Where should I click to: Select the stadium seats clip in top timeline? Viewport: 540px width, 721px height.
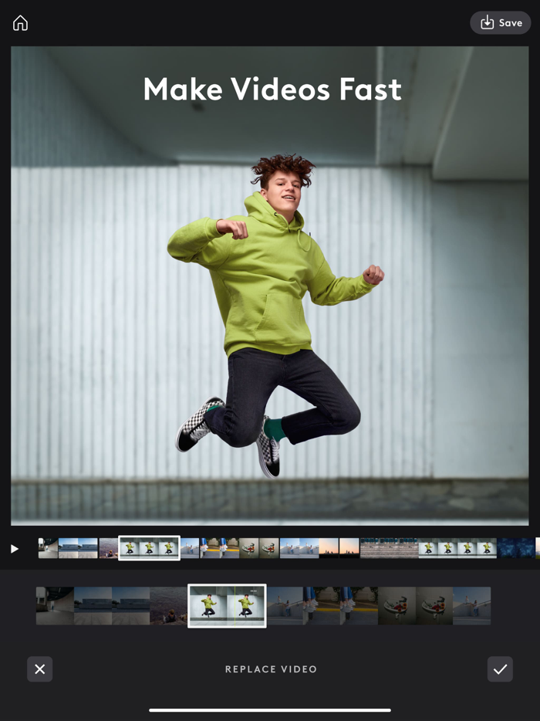point(390,548)
